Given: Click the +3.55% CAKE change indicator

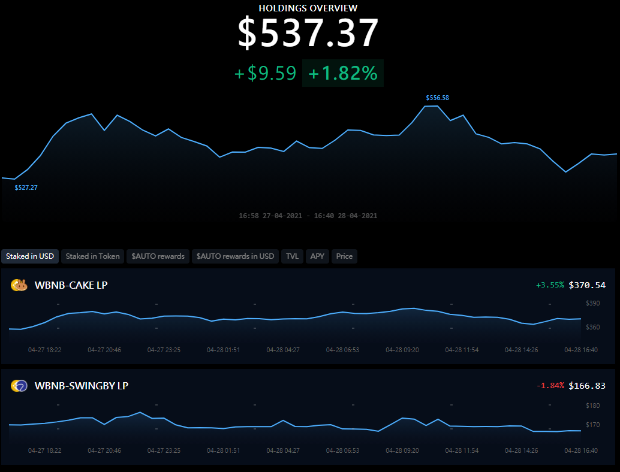Looking at the screenshot, I should pyautogui.click(x=550, y=285).
